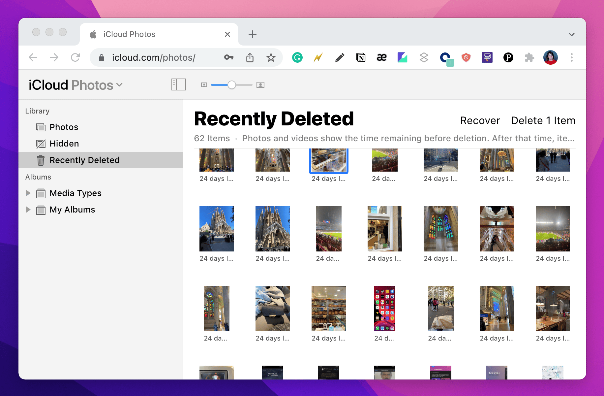The image size is (604, 396).
Task: Click the Hidden album icon
Action: pos(41,144)
